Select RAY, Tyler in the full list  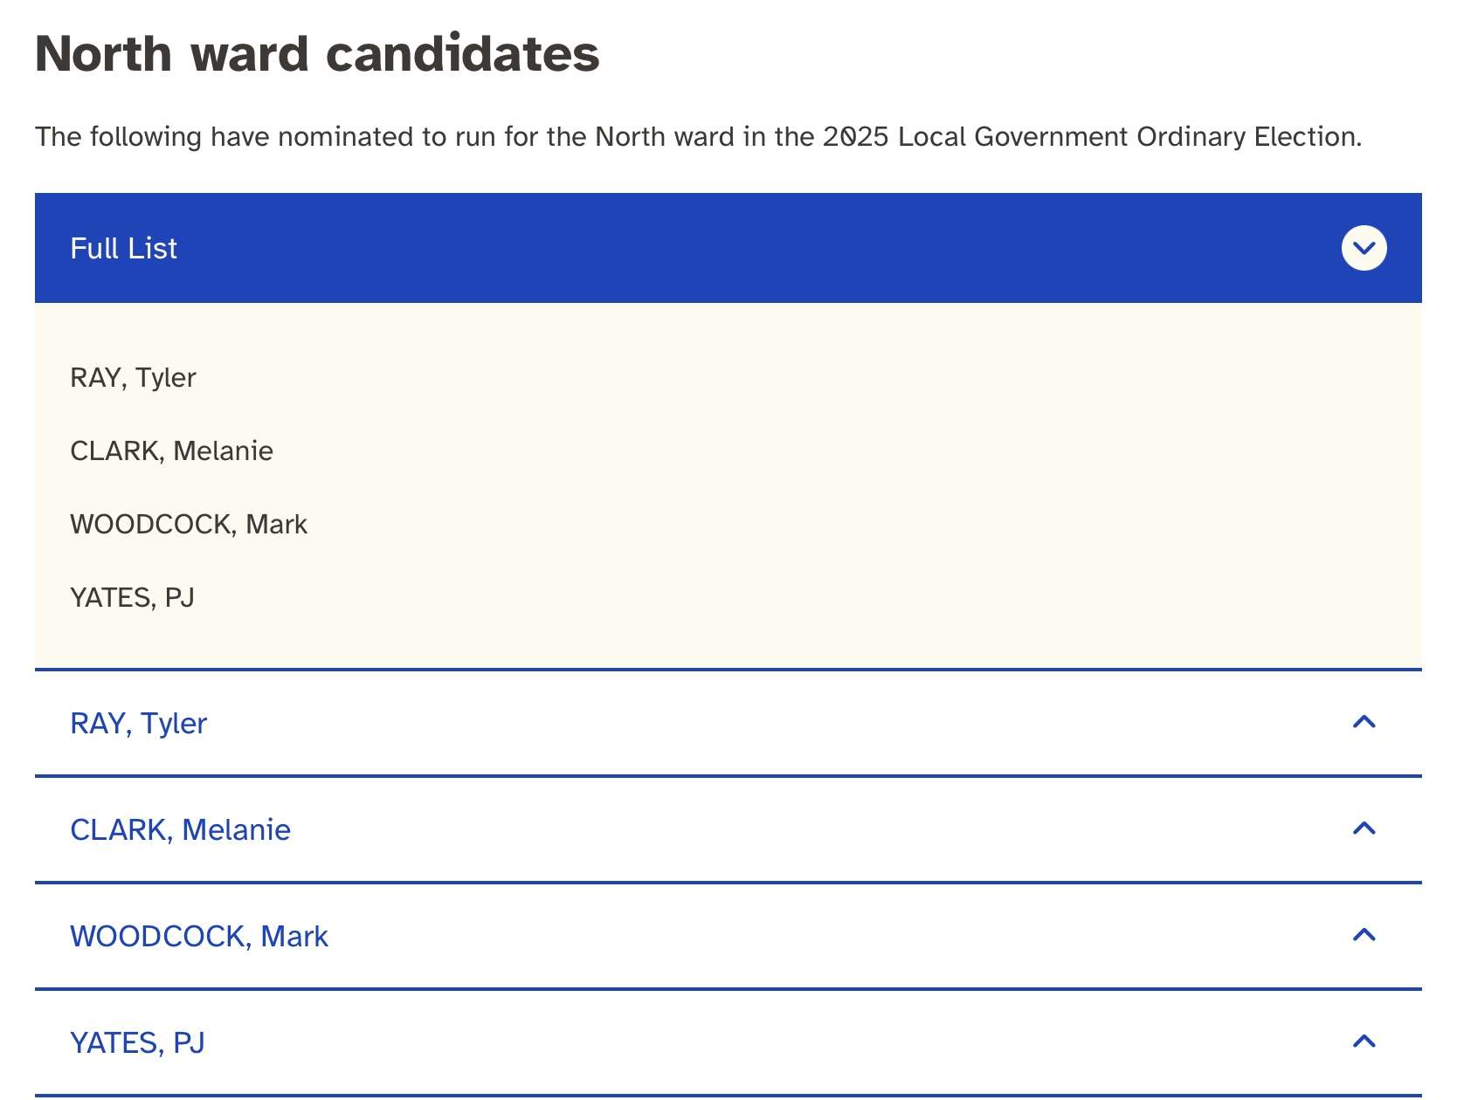click(x=133, y=378)
